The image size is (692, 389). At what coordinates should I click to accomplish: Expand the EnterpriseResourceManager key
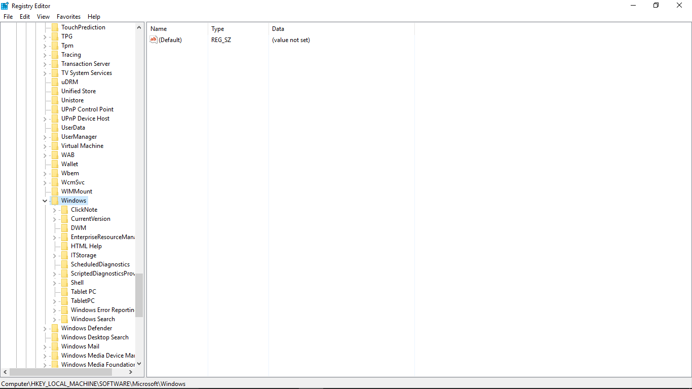click(x=55, y=237)
